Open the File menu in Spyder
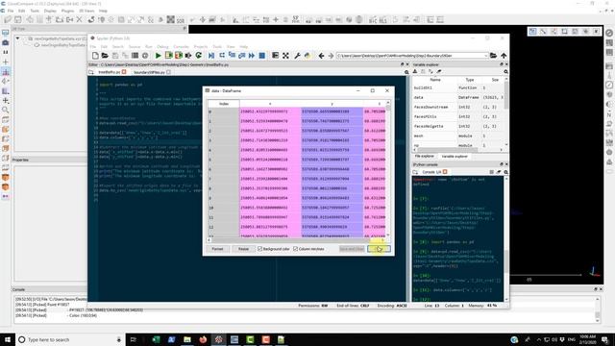Image resolution: width=615 pixels, height=346 pixels. (93, 47)
